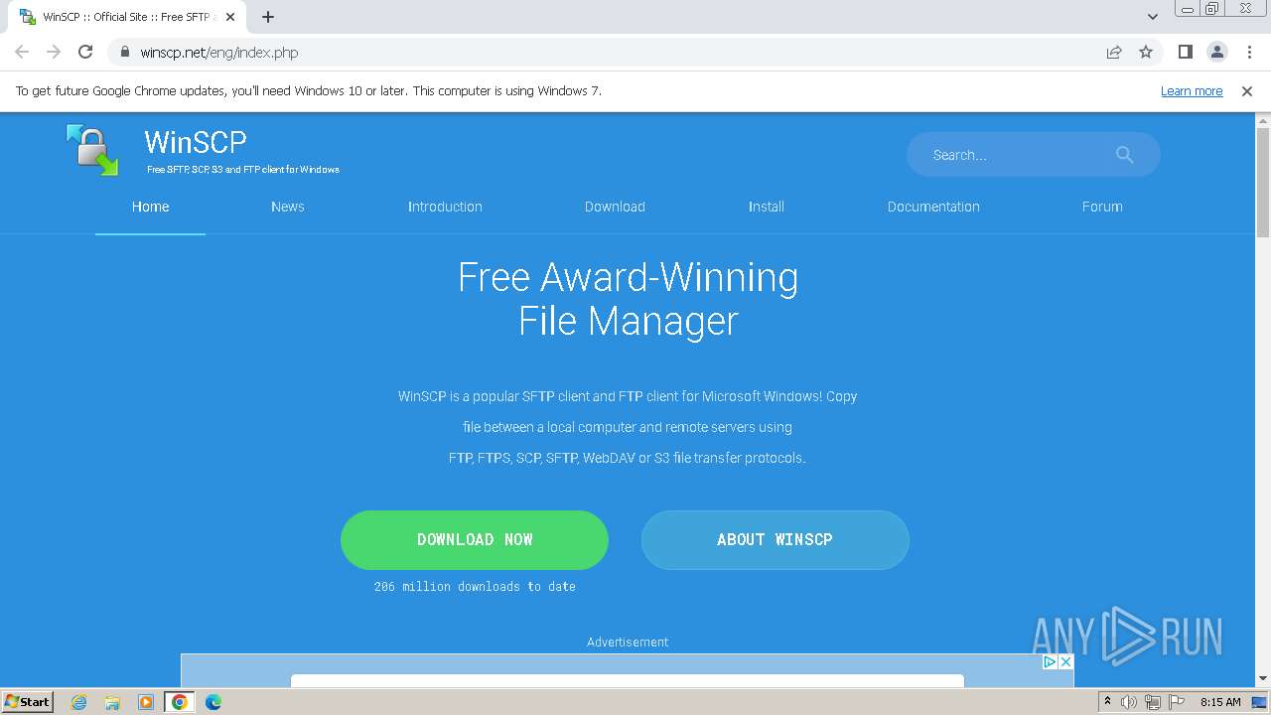Screen dimensions: 1271x715
Task: Click the '206 million downloads to date' text
Action: tap(475, 587)
